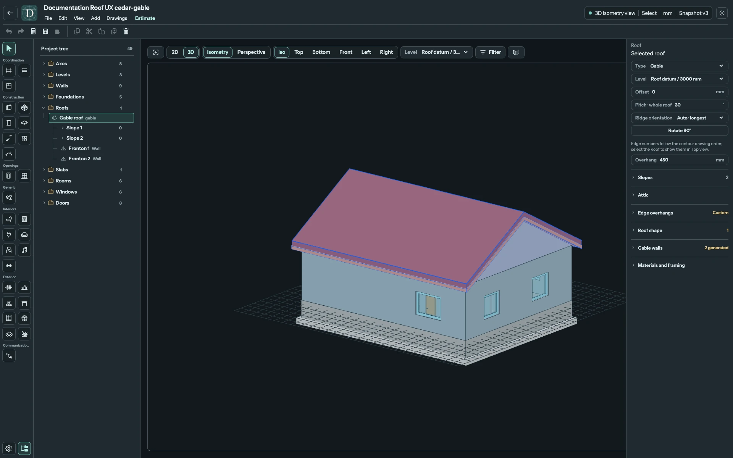Screen dimensions: 733x458
Task: Choose the stairs tool
Action: coord(9,138)
